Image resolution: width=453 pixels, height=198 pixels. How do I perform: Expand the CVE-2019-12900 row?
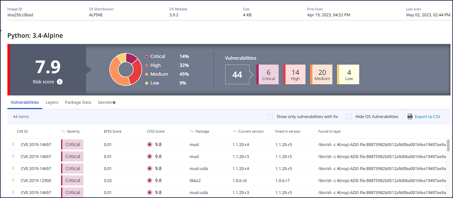click(x=13, y=181)
